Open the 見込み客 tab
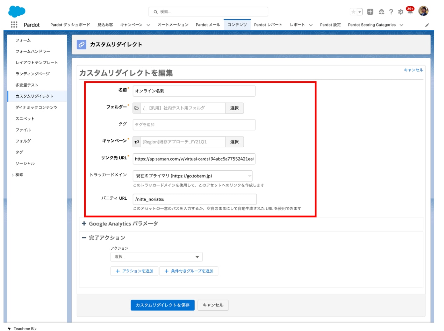This screenshot has width=444, height=331. tap(105, 25)
